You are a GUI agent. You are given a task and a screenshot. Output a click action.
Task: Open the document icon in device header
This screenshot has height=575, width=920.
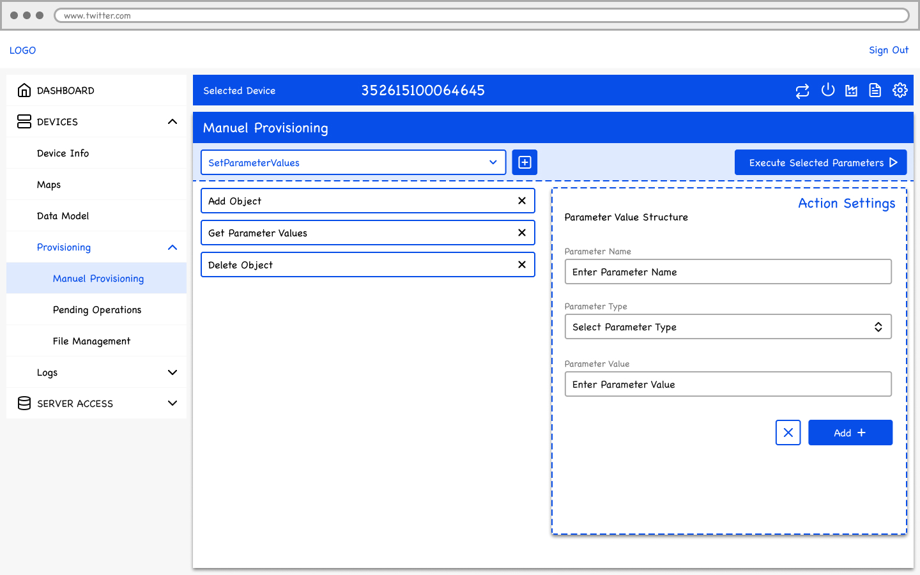[x=875, y=91]
